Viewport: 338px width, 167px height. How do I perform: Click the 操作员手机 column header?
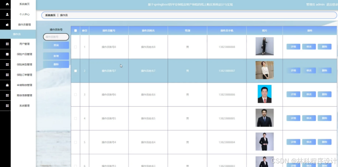click(x=227, y=30)
